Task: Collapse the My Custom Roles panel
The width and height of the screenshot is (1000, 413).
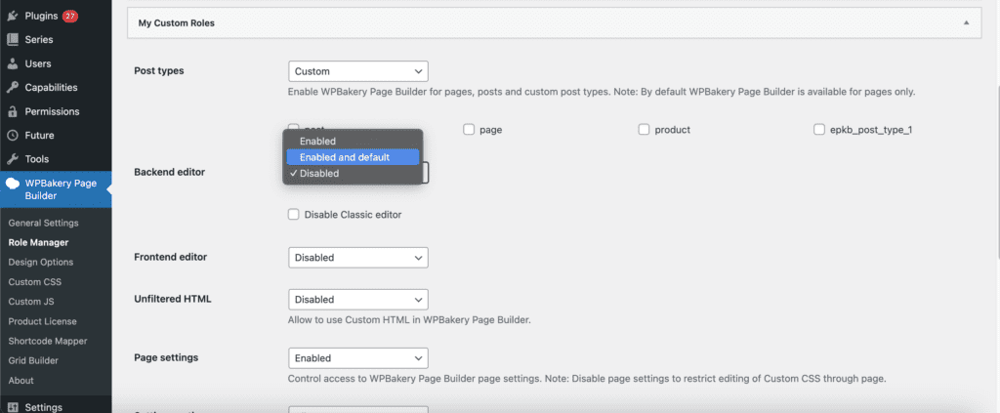Action: click(966, 22)
